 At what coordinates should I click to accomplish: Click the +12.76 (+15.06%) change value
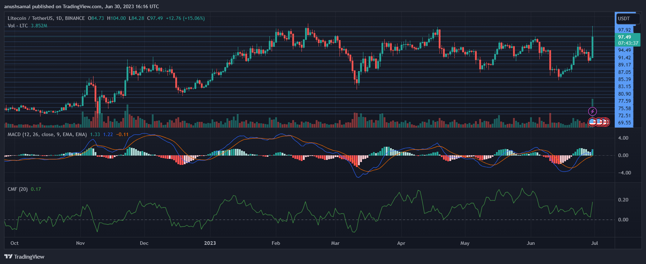point(185,18)
